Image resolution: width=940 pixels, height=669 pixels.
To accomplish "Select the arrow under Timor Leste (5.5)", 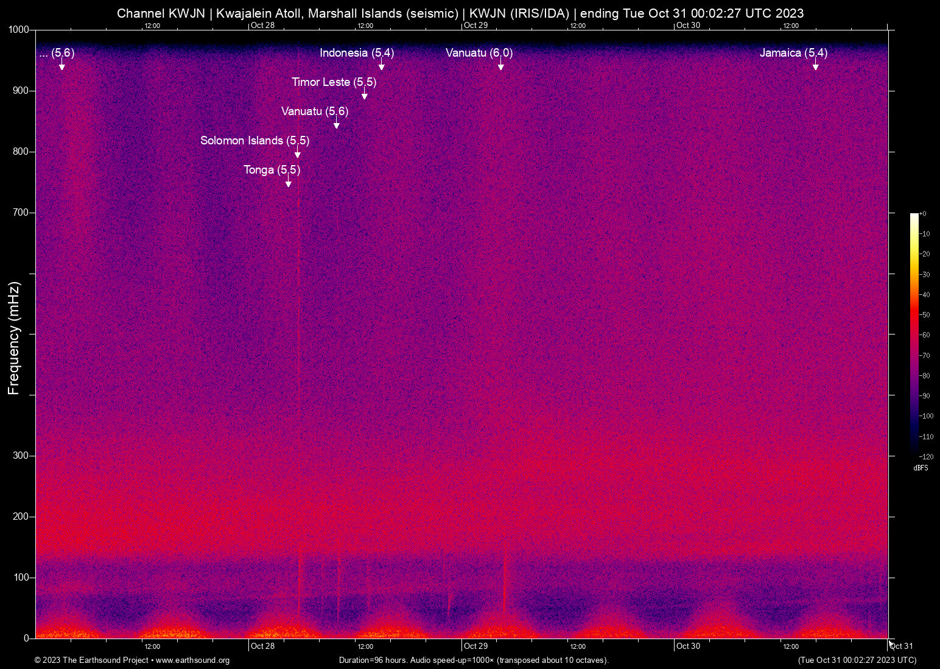I will 364,95.
